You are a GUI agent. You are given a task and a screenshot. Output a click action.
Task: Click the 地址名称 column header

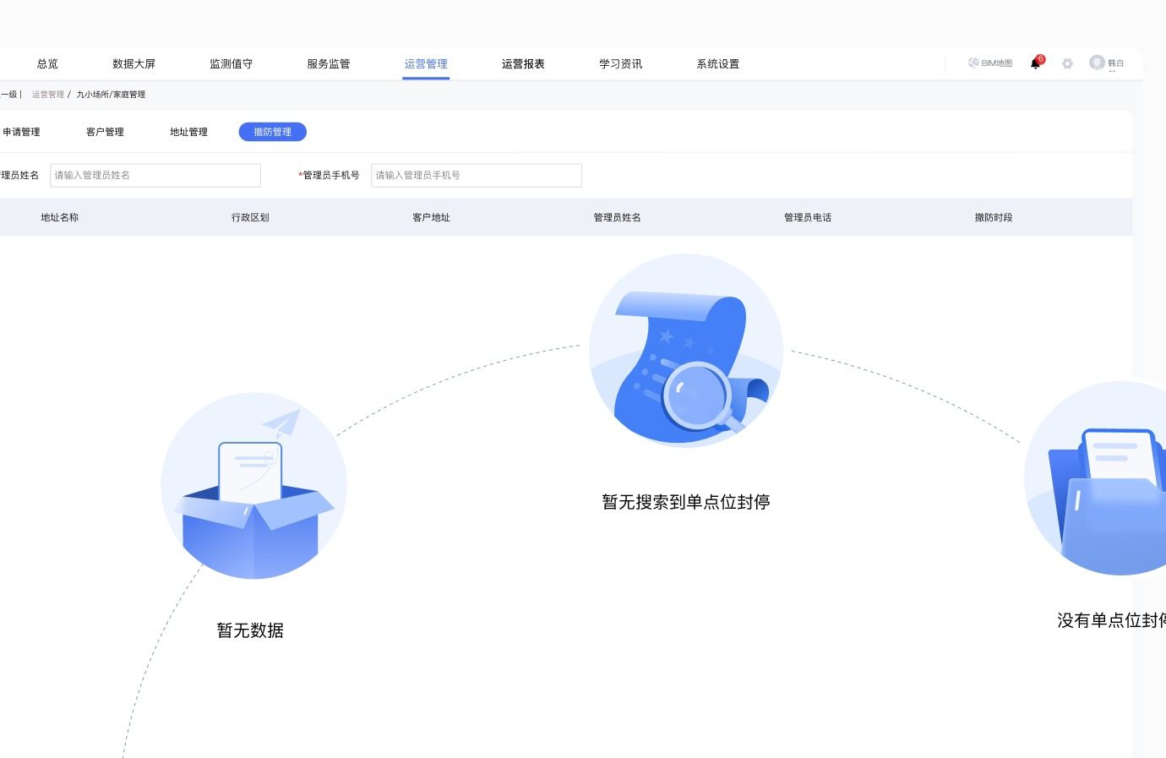59,217
